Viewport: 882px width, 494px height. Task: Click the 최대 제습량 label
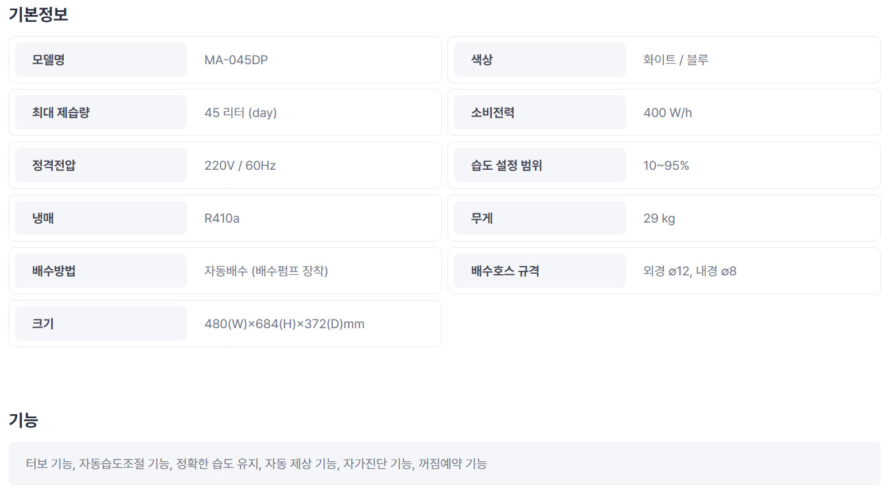(61, 112)
